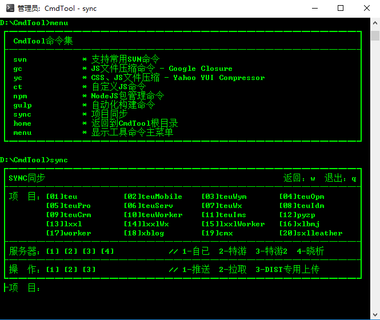Click the scrollbar up arrow
The width and height of the screenshot is (380, 320).
pos(375,23)
